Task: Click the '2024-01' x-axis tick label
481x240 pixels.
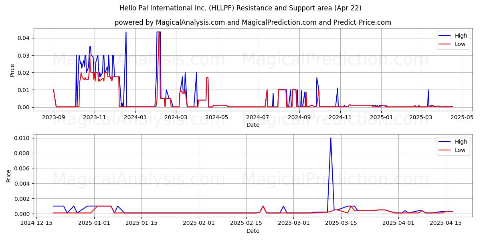Action: click(135, 118)
